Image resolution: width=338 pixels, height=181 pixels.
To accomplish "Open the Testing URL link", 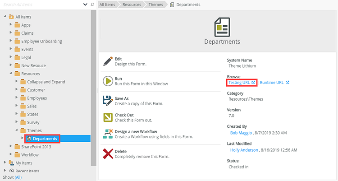I will pos(239,83).
